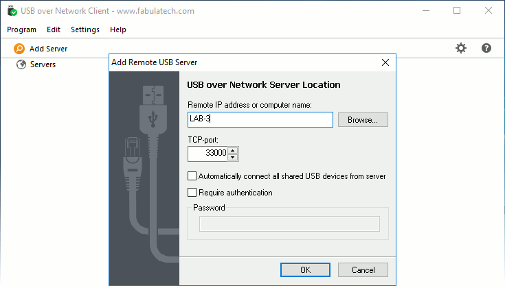The height and width of the screenshot is (288, 505).
Task: Increase TCP-port with the up arrow
Action: tap(233, 150)
